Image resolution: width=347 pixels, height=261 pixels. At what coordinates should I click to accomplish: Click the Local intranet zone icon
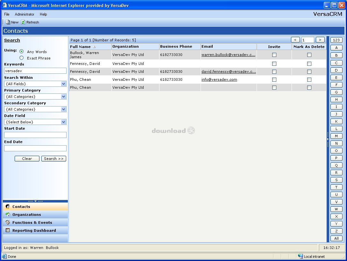300,256
